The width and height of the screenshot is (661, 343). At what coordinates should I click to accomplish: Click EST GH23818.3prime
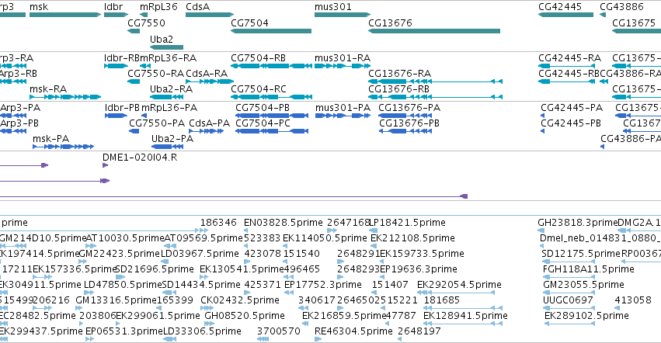[x=541, y=230]
